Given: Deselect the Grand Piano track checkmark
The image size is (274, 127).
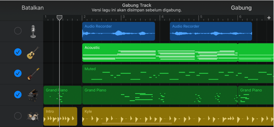Looking at the screenshot, I should [x=18, y=94].
